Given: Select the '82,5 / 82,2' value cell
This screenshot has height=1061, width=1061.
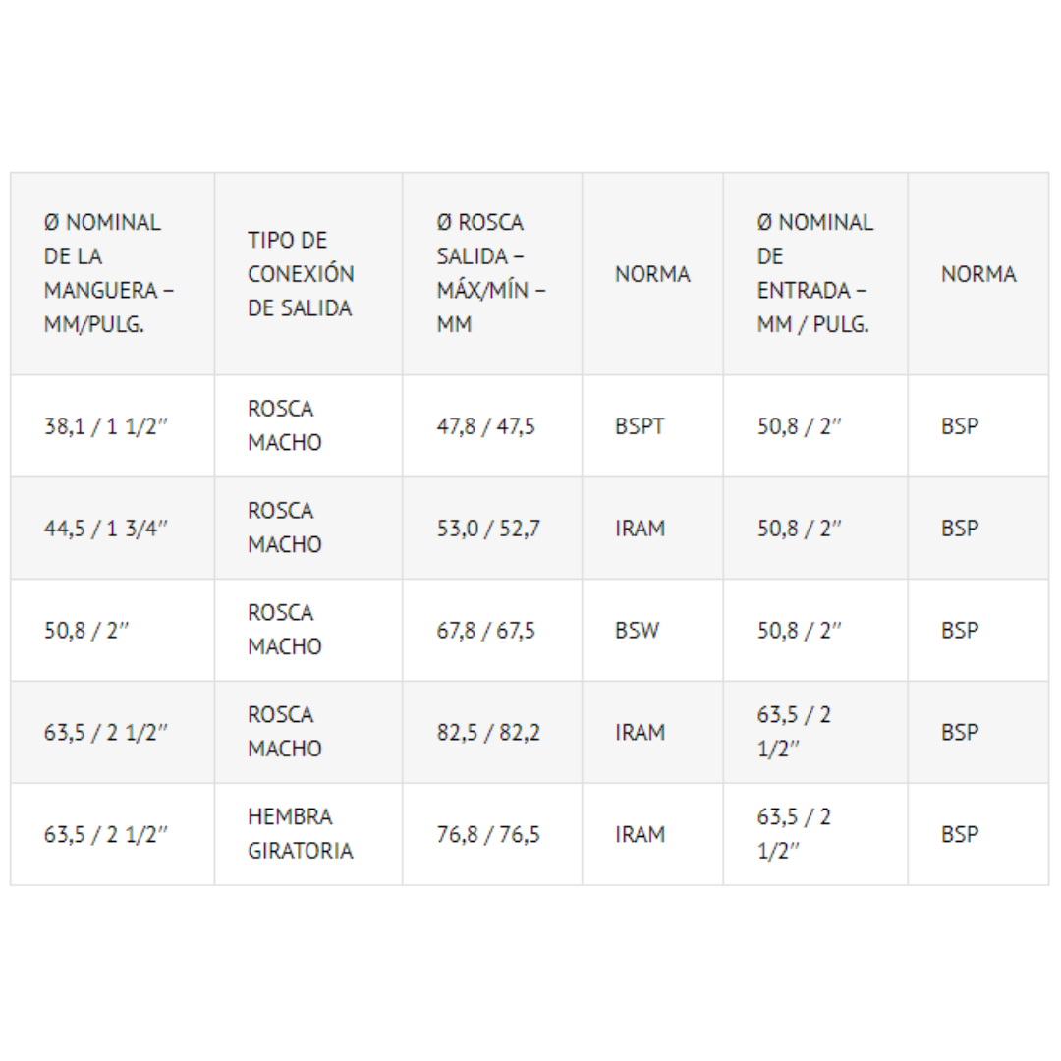Looking at the screenshot, I should [x=492, y=733].
